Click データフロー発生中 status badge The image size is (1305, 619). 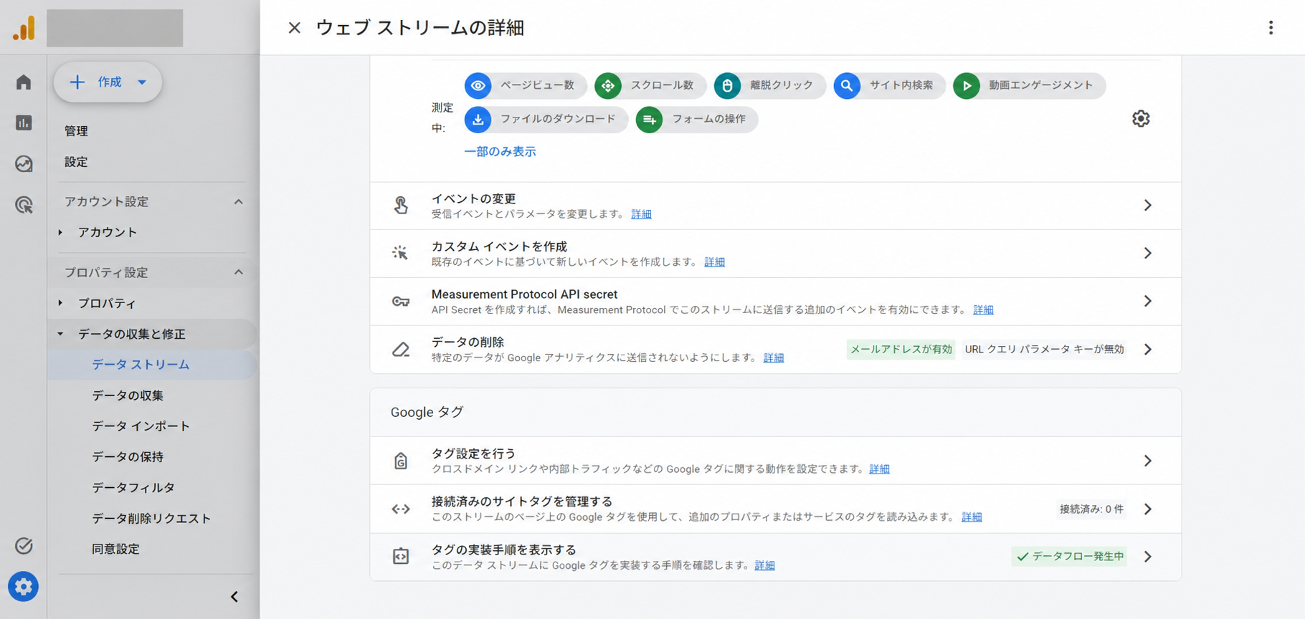pyautogui.click(x=1069, y=557)
